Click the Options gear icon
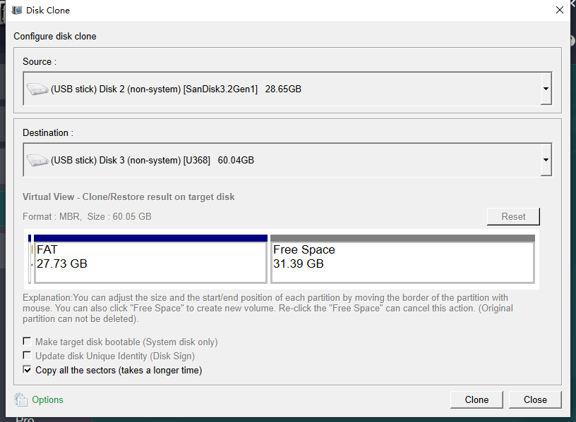This screenshot has height=422, width=576. coord(20,400)
